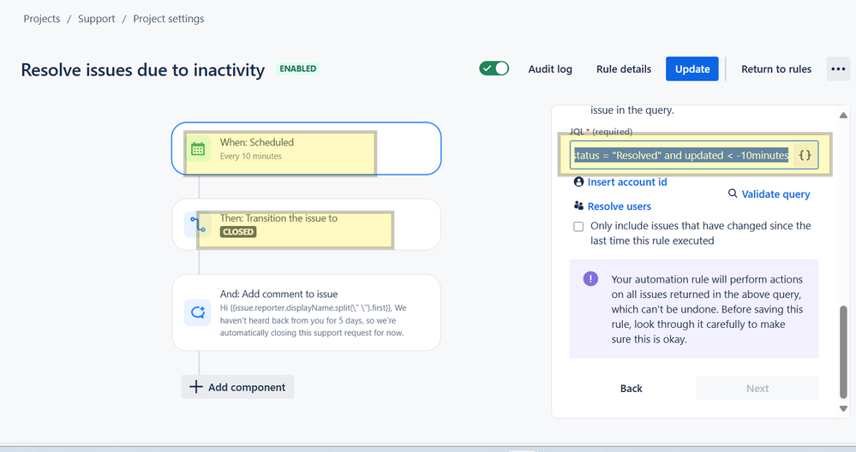This screenshot has width=856, height=452.
Task: Toggle the rule enabled switch off
Action: [494, 68]
